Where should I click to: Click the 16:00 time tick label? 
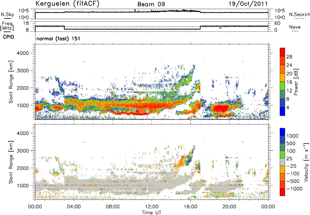click(190, 207)
